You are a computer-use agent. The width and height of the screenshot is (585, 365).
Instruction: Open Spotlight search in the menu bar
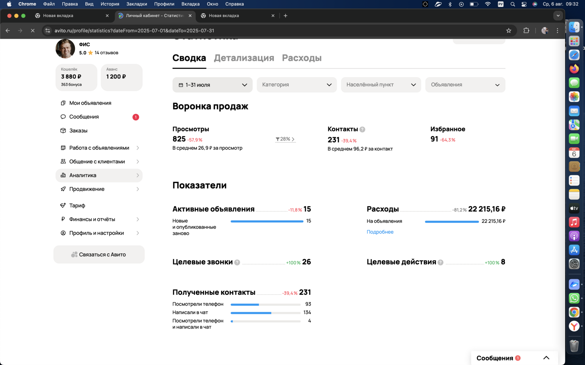[x=513, y=4]
